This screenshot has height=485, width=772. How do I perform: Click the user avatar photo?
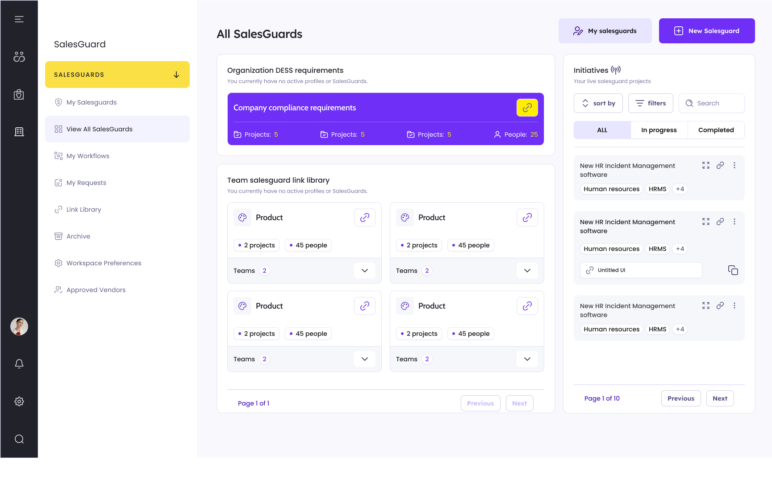pos(19,326)
